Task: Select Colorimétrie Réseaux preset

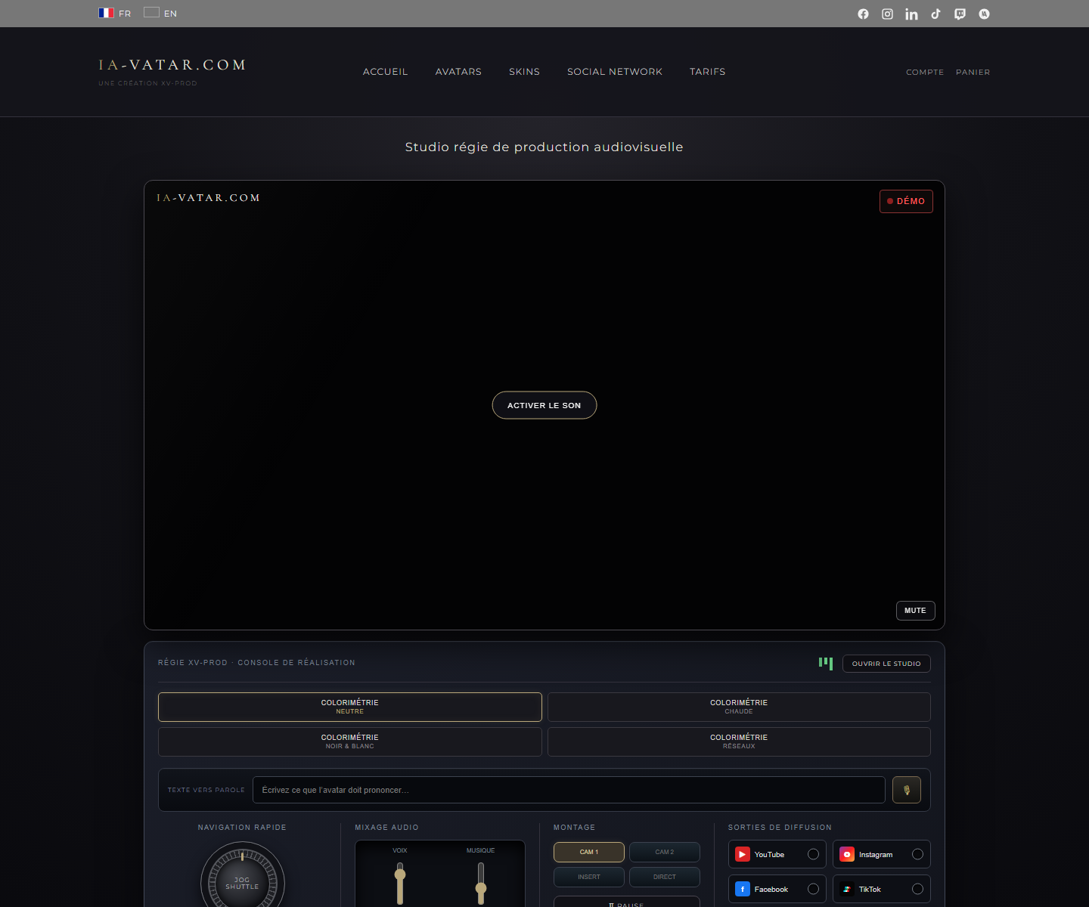Action: pos(739,741)
